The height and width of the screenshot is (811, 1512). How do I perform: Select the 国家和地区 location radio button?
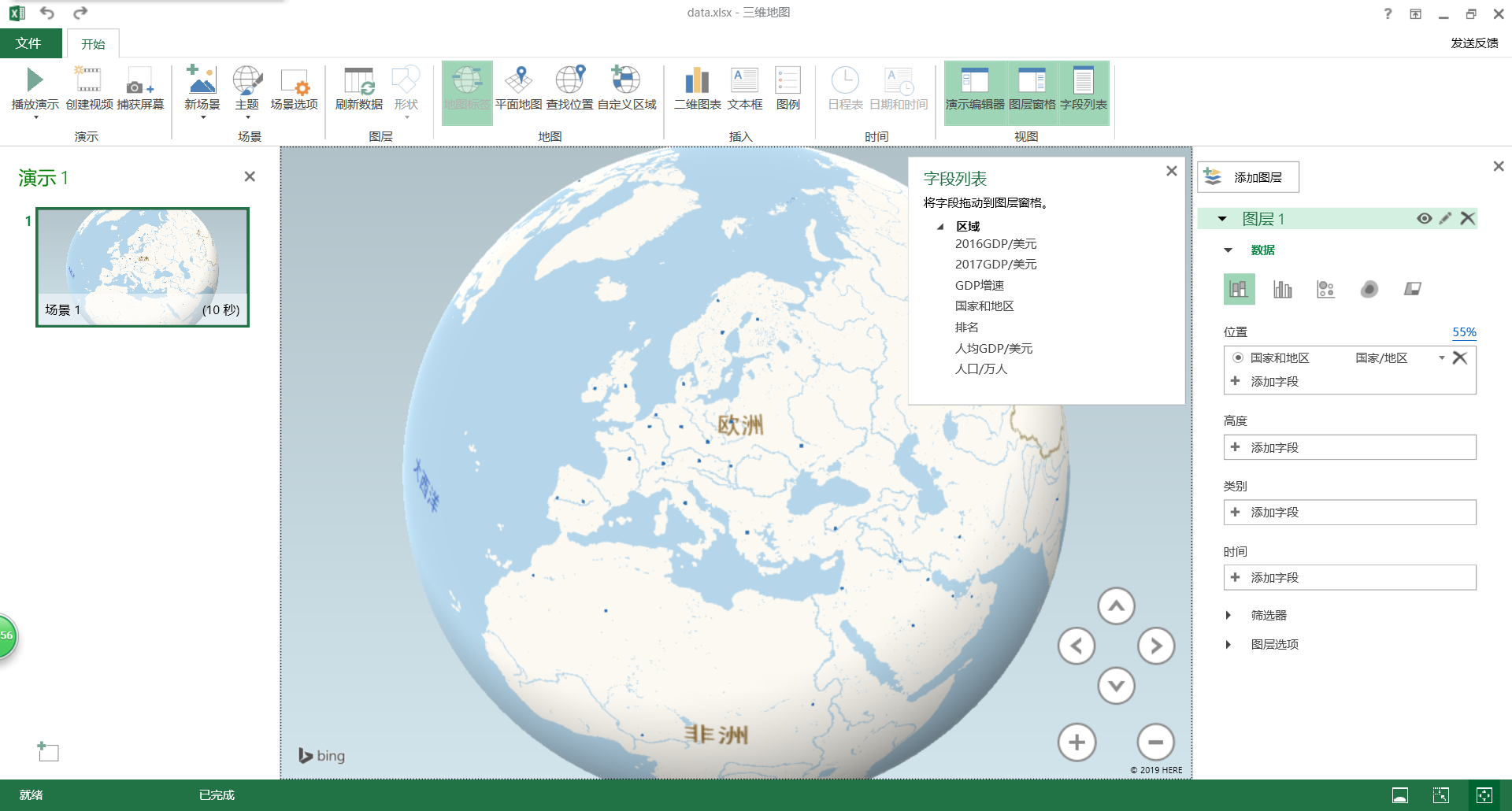coord(1238,357)
